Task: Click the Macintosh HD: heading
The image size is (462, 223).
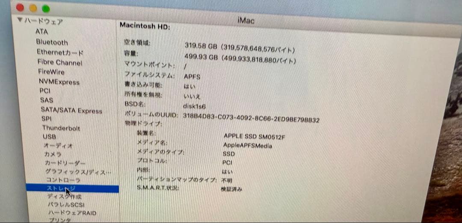Action: pyautogui.click(x=145, y=26)
